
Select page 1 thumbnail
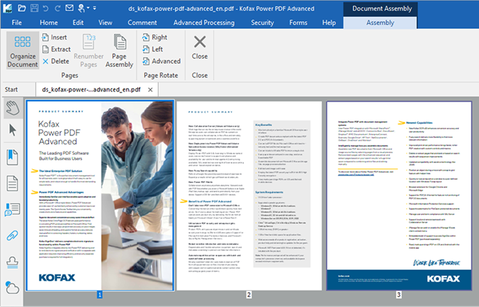(x=100, y=195)
